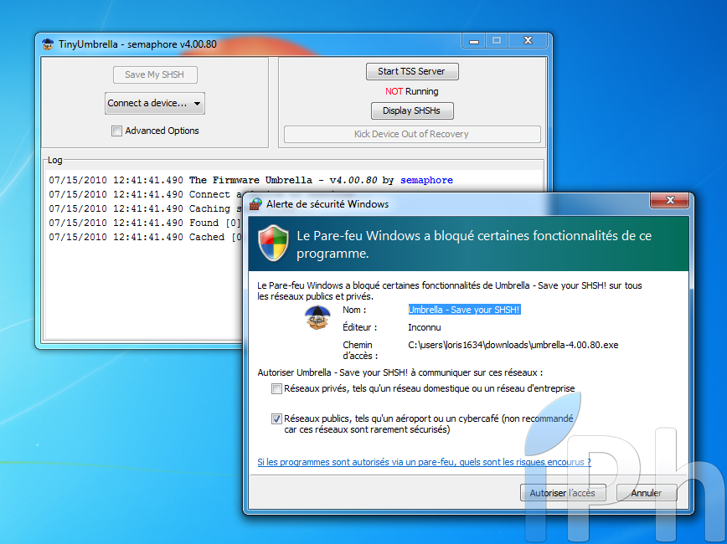
Task: Click the highlighted Nom field text
Action: click(464, 310)
